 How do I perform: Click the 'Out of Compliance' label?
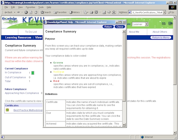pyautogui.click(x=15, y=77)
